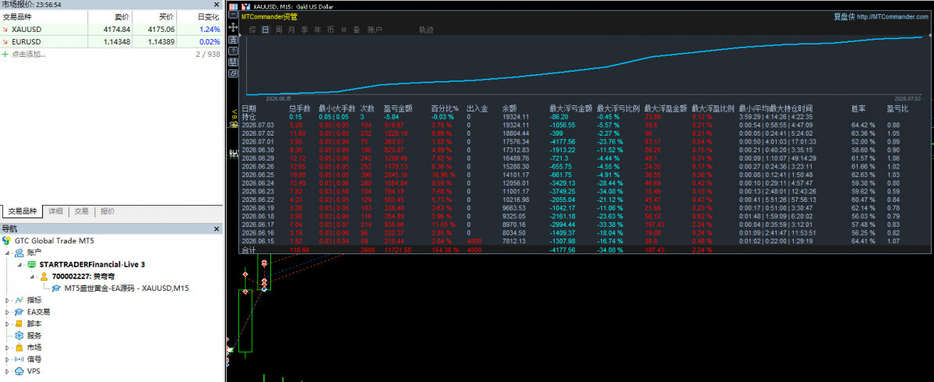This screenshot has height=382, width=934.
Task: Open the 账户 tab in MTCommander
Action: [375, 29]
